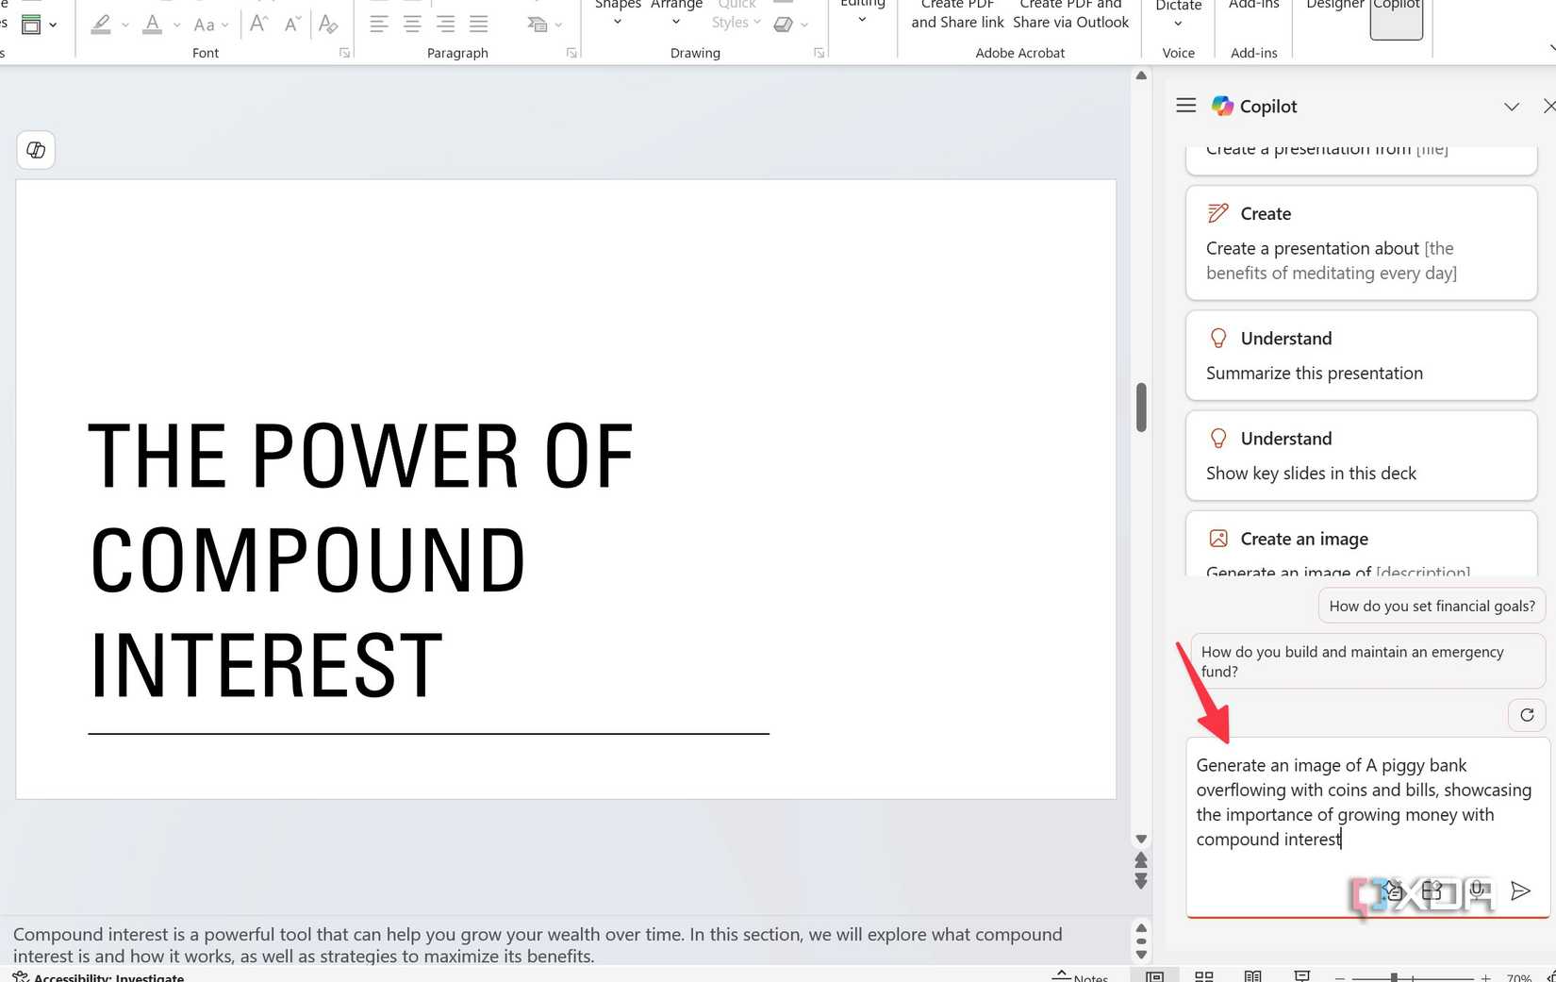Click the speaker notes text area
Screen dimensions: 1556x982
click(566, 944)
